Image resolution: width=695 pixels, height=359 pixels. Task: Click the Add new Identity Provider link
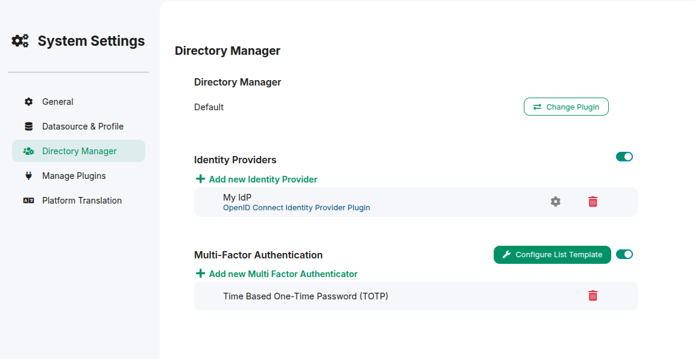point(263,179)
